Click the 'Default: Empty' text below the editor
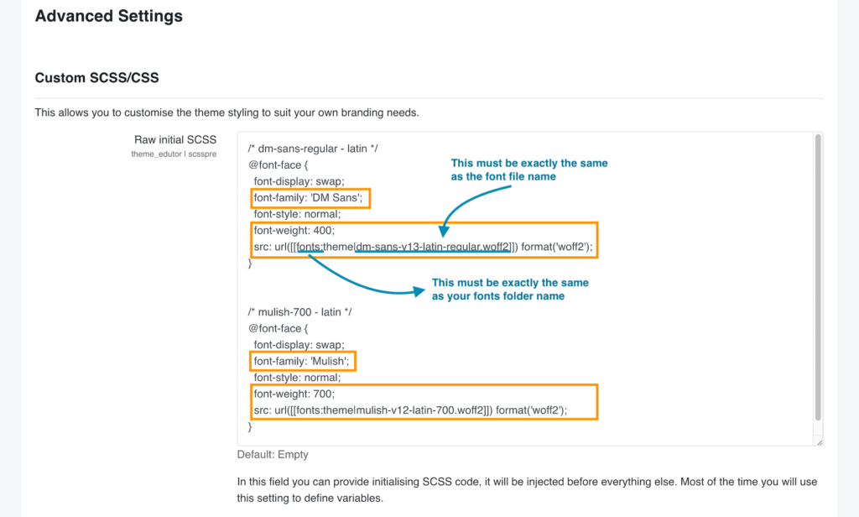 [272, 453]
